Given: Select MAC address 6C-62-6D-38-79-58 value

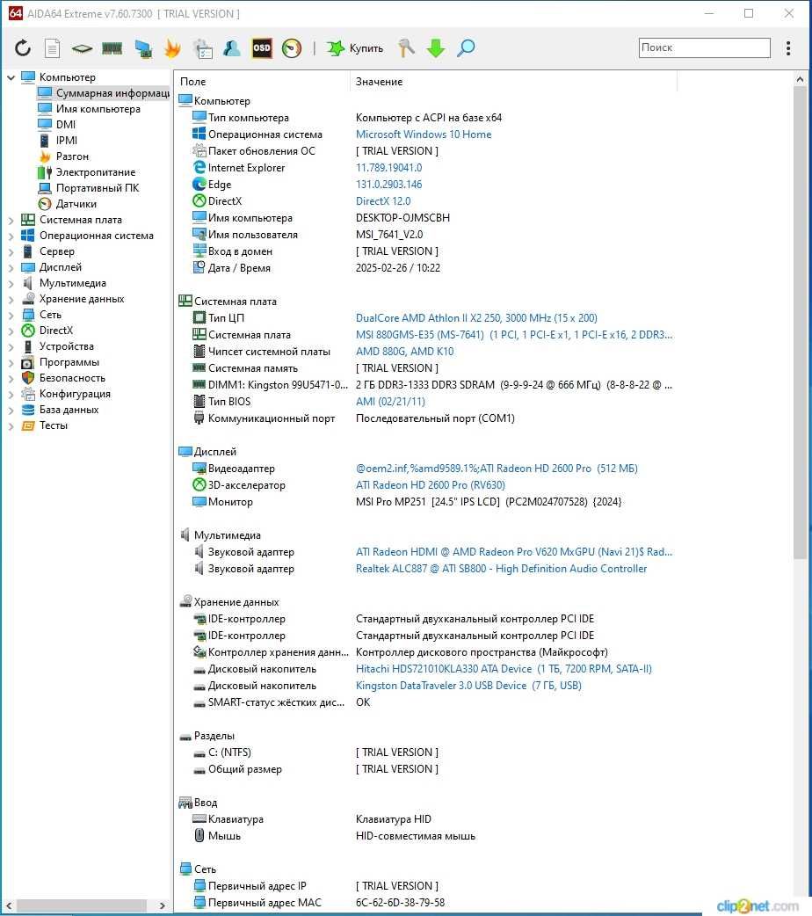Looking at the screenshot, I should (400, 903).
